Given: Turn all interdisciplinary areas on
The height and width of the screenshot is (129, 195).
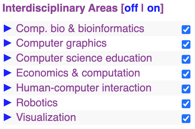Looking at the screenshot, I should [x=153, y=8].
